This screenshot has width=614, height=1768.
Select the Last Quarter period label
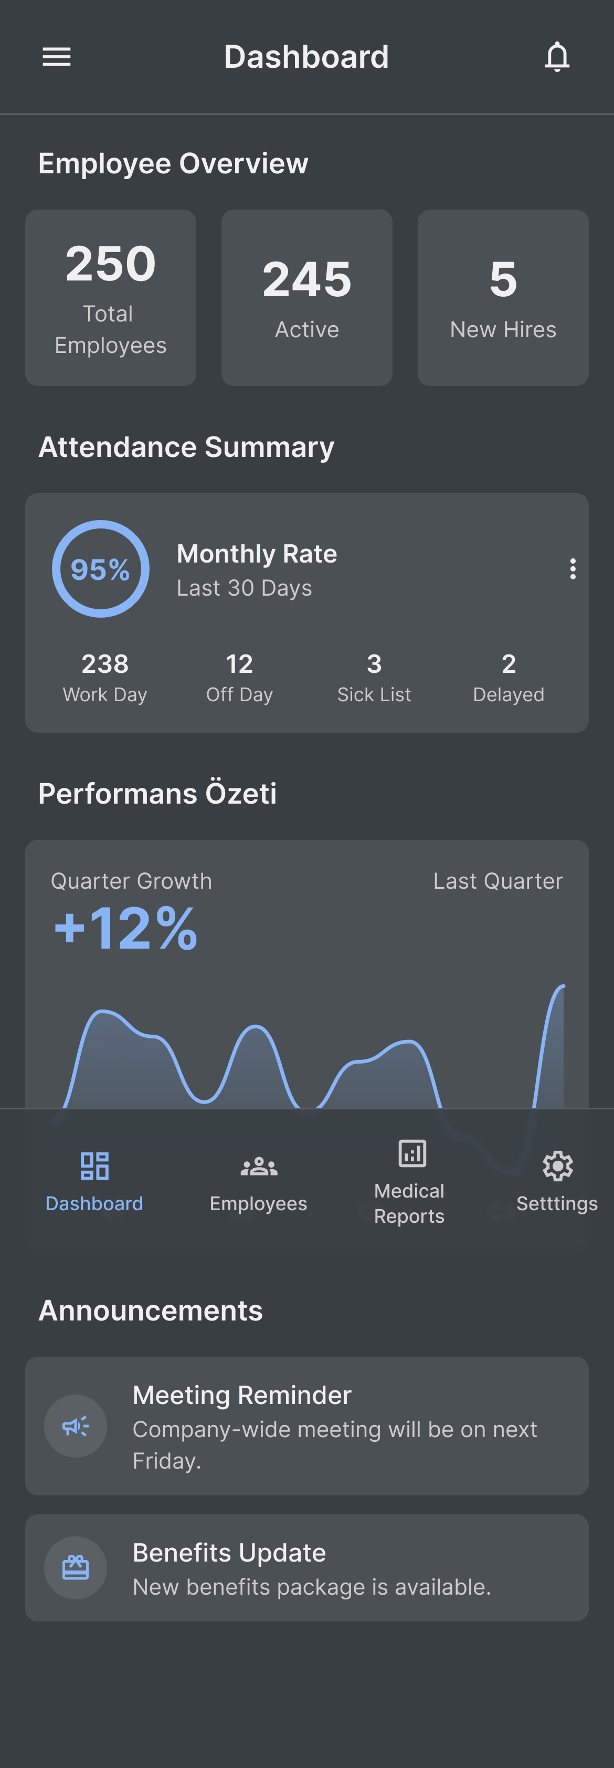pyautogui.click(x=497, y=881)
